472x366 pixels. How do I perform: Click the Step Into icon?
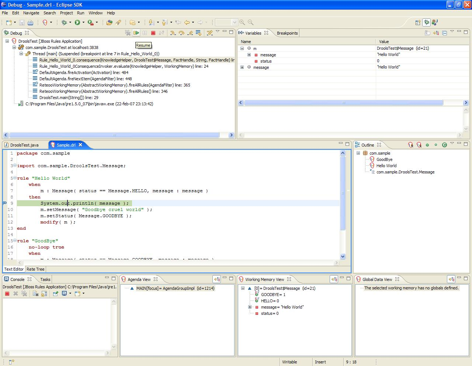tap(173, 33)
